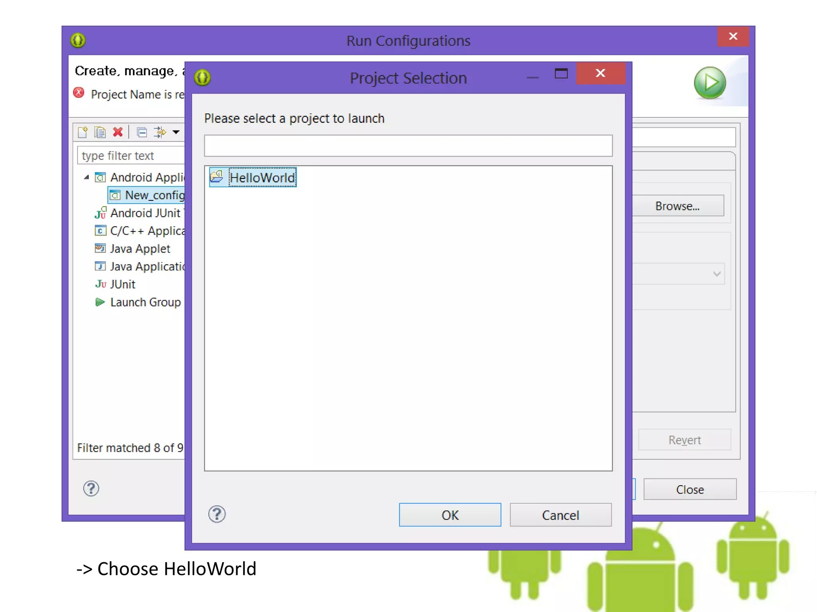Collapse the Android Application tree node
Screen dimensions: 817x612
pyautogui.click(x=86, y=177)
